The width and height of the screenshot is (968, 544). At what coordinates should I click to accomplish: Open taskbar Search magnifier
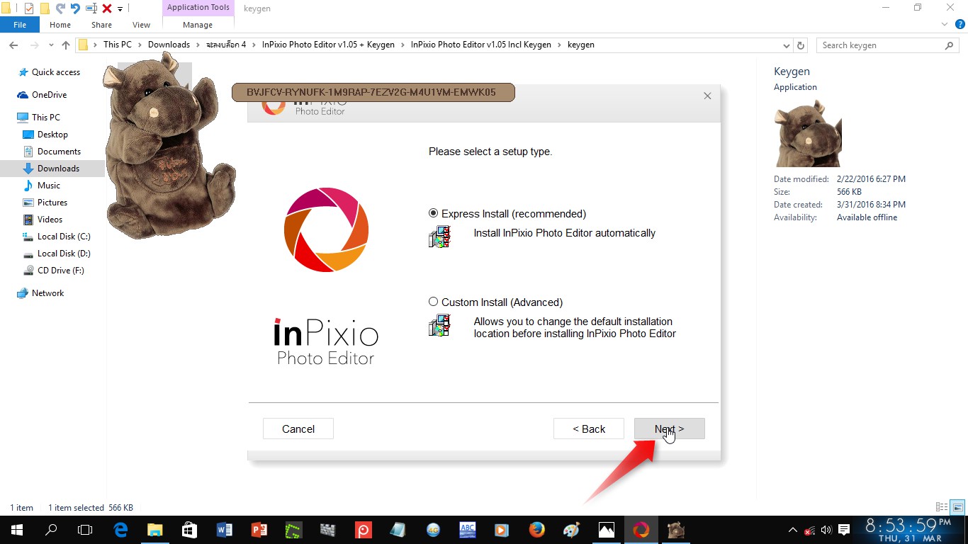coord(51,530)
